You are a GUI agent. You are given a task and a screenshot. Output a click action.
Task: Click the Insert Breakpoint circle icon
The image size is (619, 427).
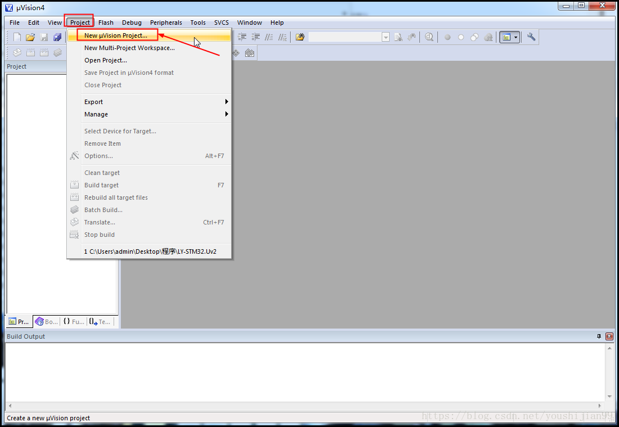pyautogui.click(x=448, y=37)
